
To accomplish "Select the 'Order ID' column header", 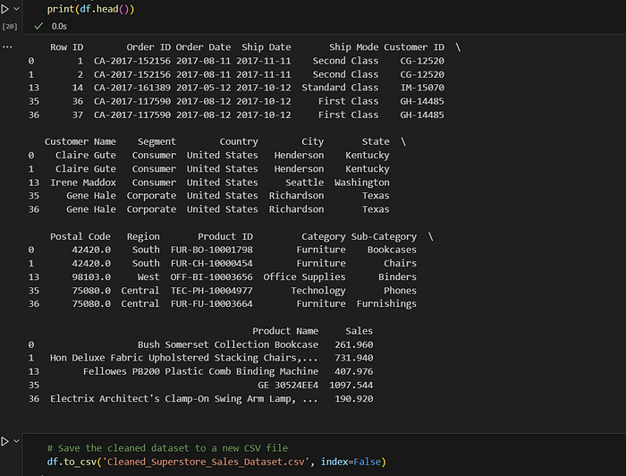I will coord(148,47).
